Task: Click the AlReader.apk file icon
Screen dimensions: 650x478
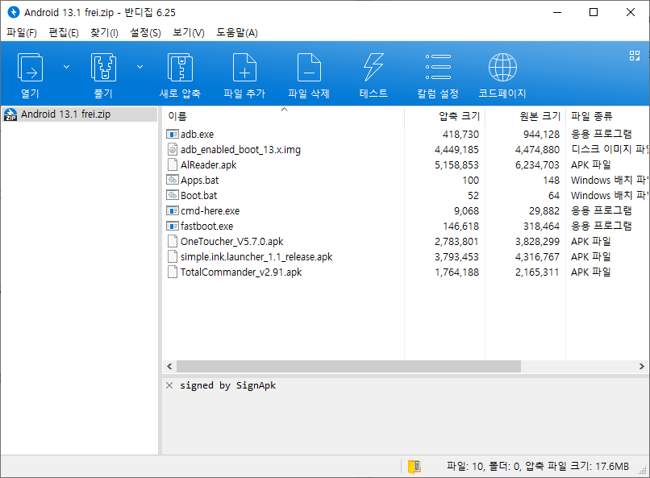Action: 173,165
